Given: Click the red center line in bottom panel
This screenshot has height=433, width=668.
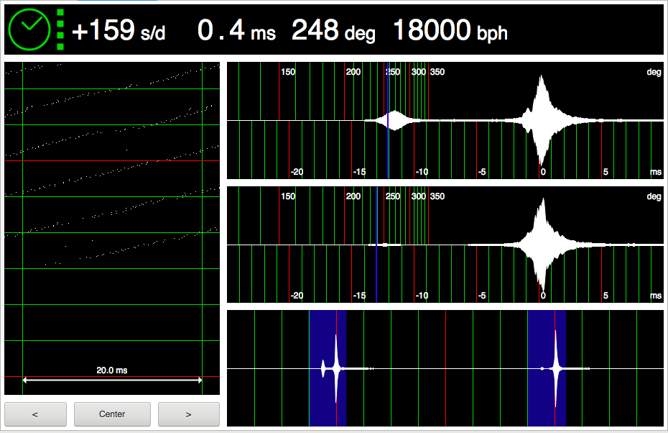Looking at the screenshot, I should (445, 368).
